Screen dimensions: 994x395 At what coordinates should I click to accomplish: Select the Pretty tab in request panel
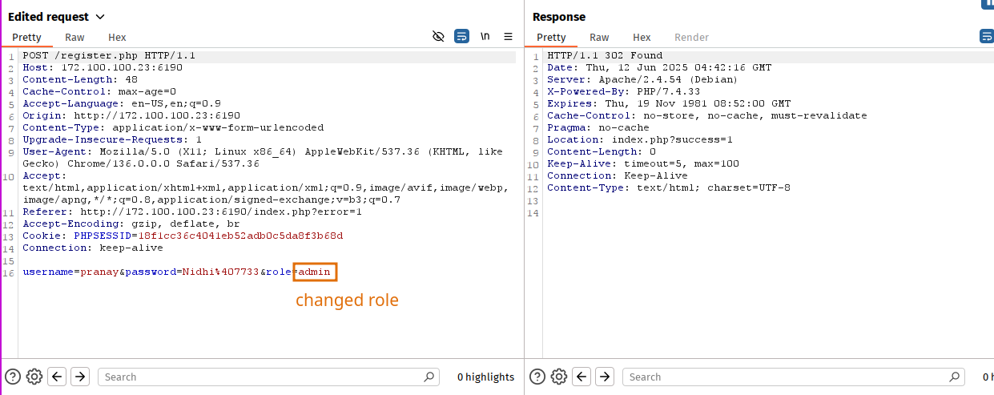click(x=26, y=37)
